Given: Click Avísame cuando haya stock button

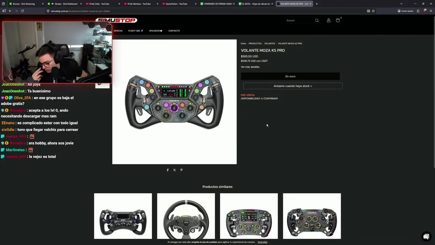Looking at the screenshot, I should click(293, 86).
